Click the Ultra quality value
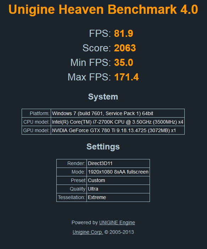Screen dimensions: 207x249 tap(118, 189)
